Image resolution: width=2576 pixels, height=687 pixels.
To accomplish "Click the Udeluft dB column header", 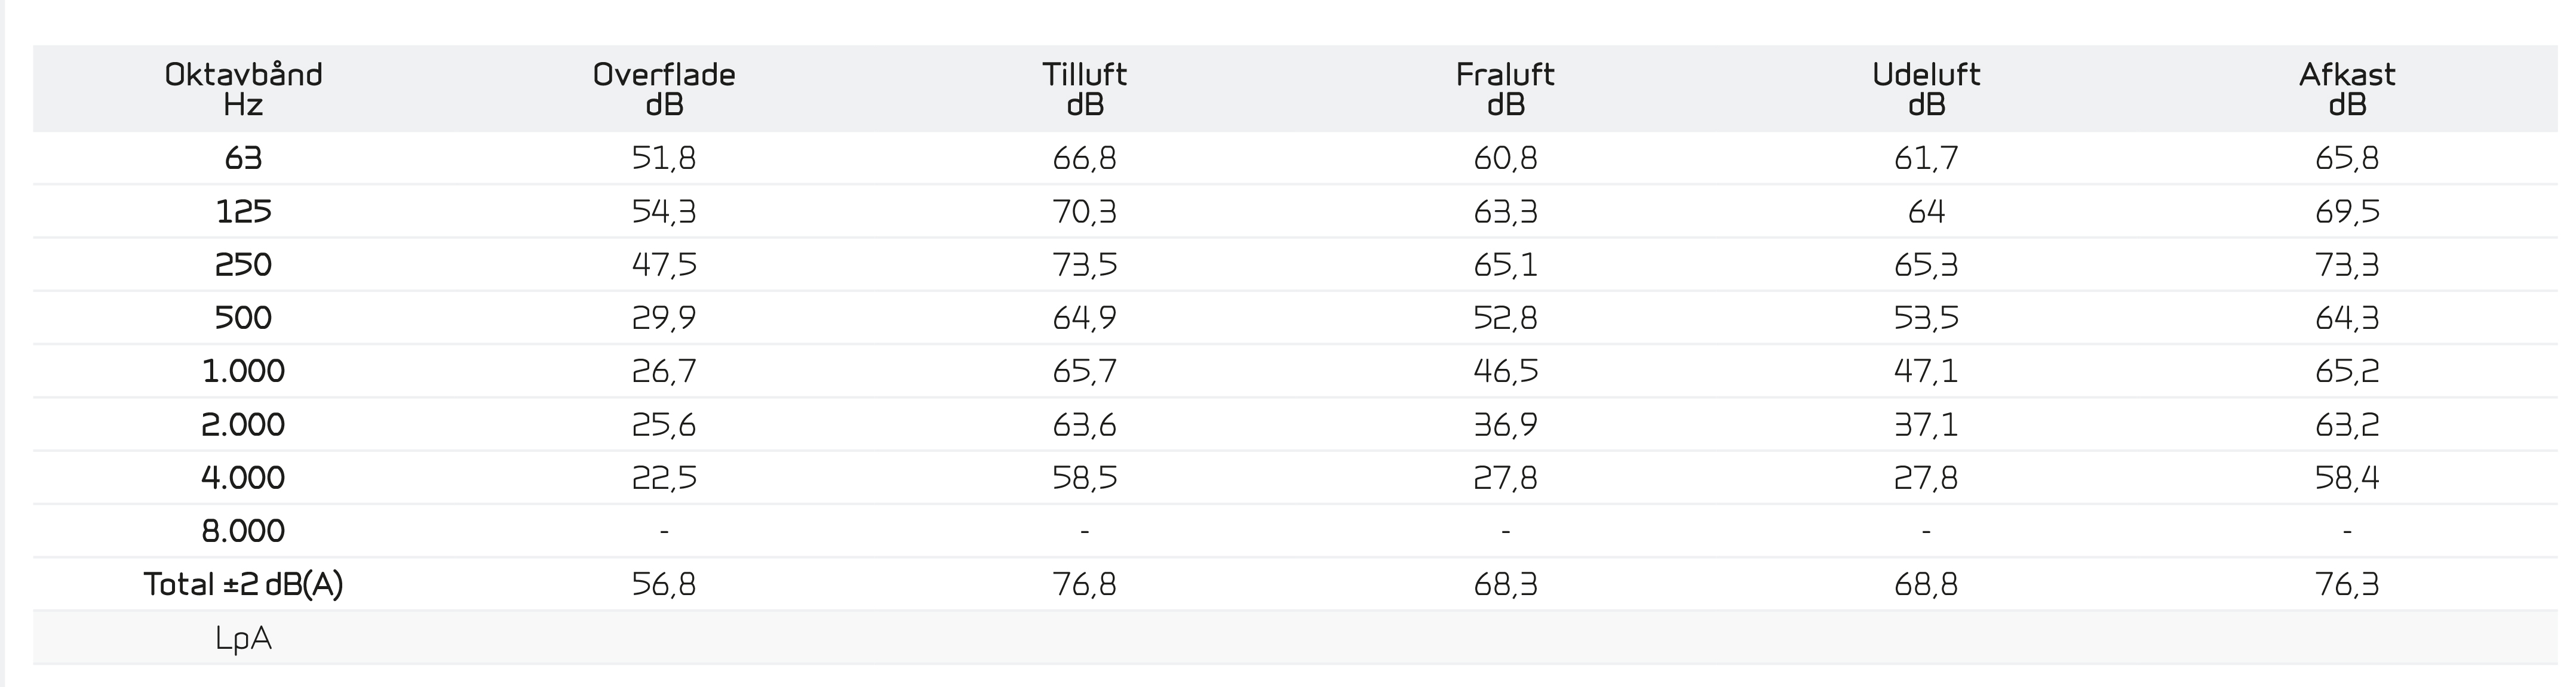I will point(1926,89).
